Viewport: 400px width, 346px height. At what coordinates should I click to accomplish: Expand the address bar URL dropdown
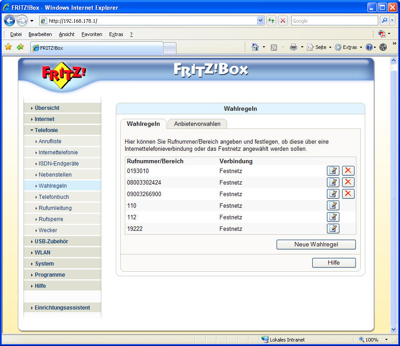(x=260, y=20)
